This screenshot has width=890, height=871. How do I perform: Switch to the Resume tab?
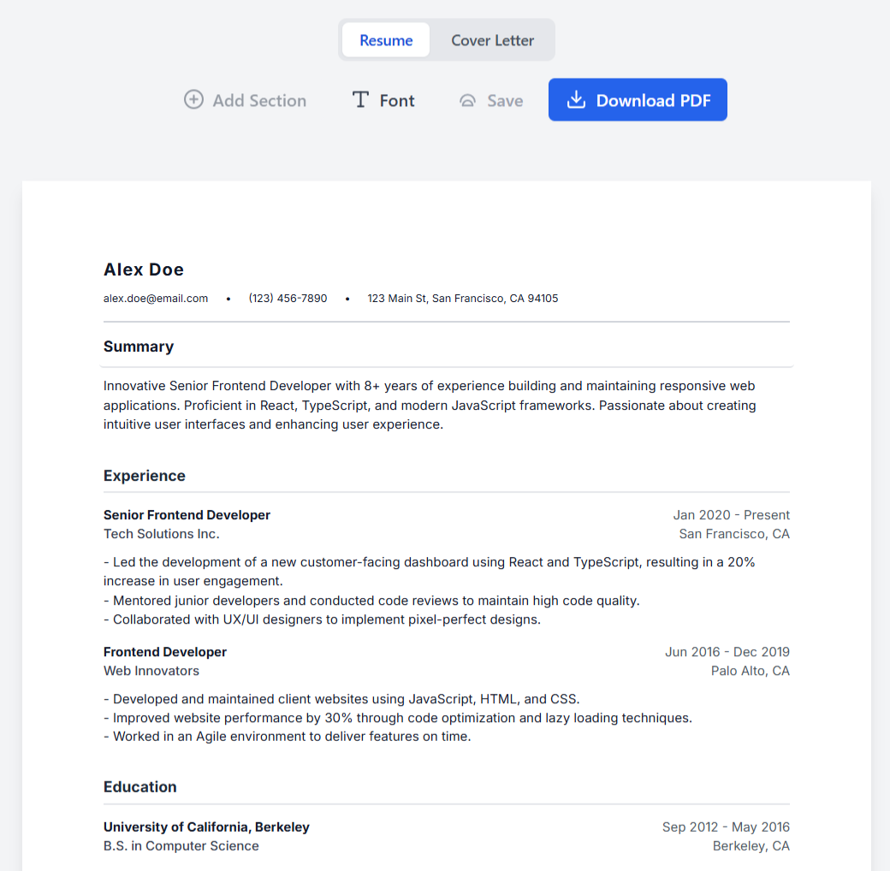386,40
